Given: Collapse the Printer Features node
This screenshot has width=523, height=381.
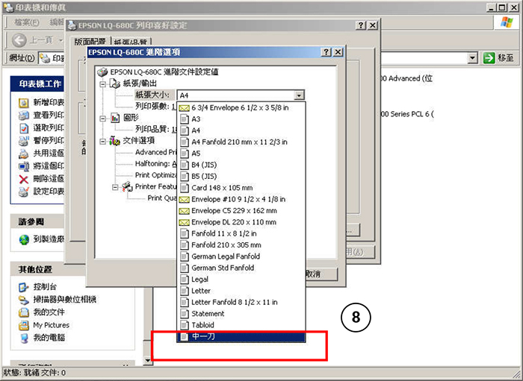Looking at the screenshot, I should click(115, 187).
